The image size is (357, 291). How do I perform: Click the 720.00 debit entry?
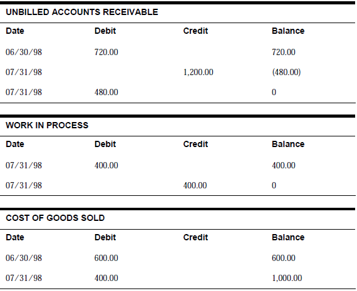pos(106,52)
